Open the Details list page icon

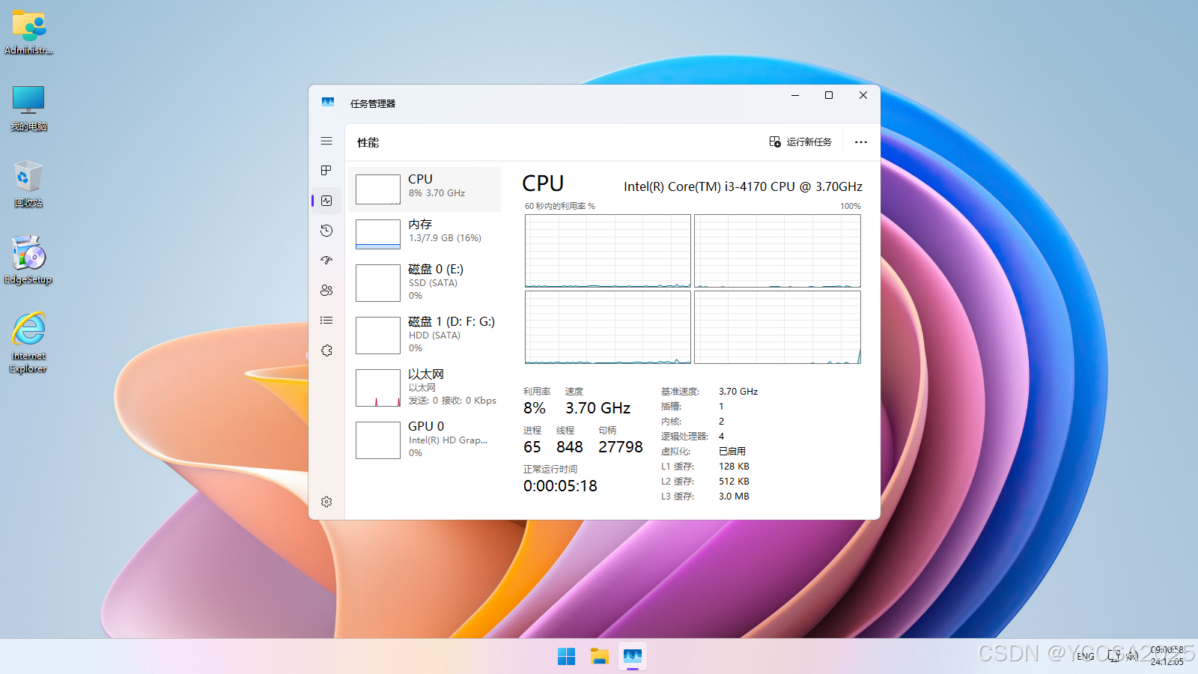pos(326,321)
